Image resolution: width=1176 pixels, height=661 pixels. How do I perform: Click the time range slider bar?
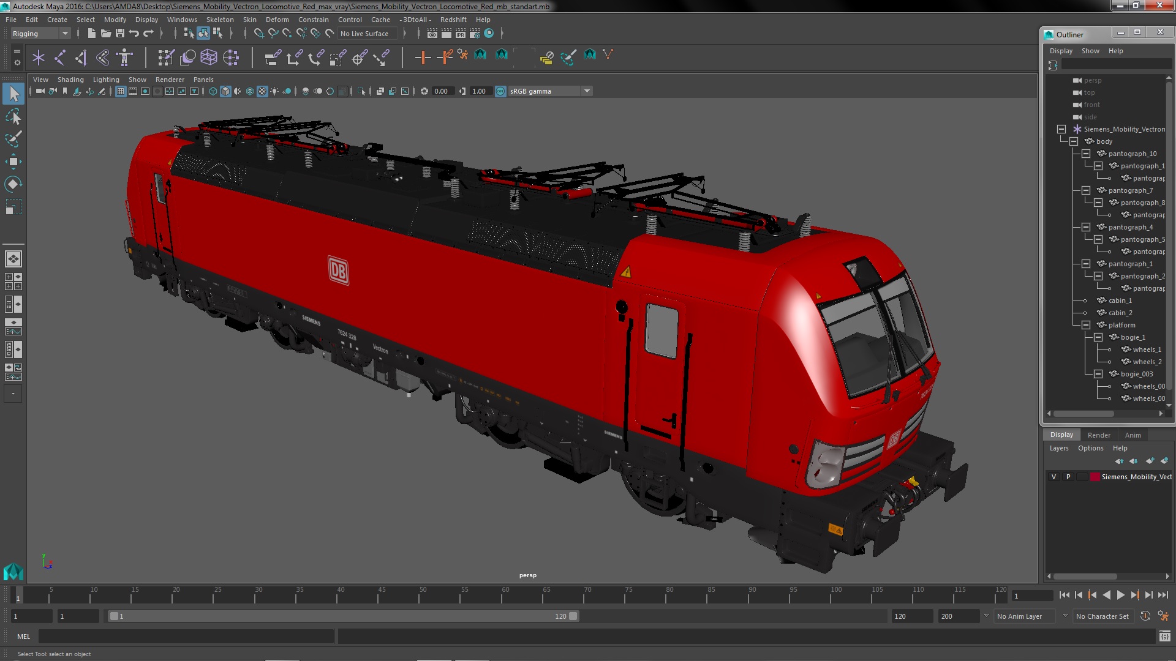(343, 616)
